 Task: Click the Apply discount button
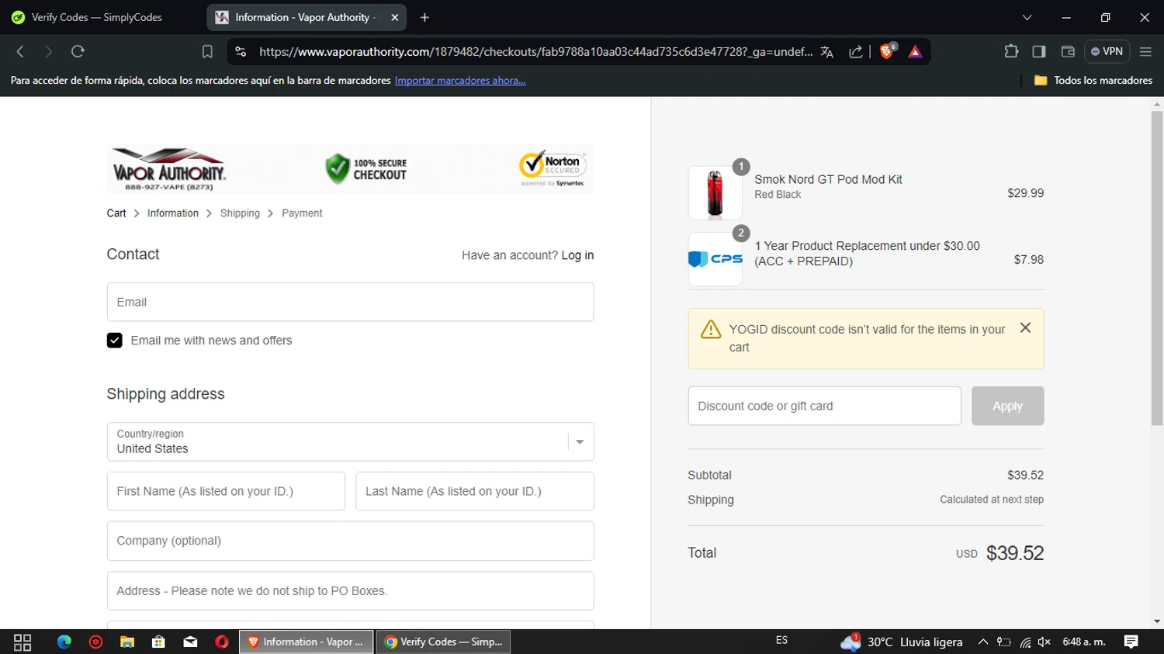[1007, 406]
